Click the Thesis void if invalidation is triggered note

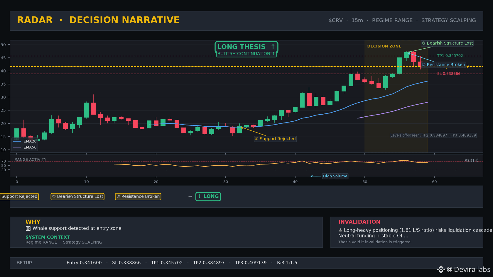375,242
